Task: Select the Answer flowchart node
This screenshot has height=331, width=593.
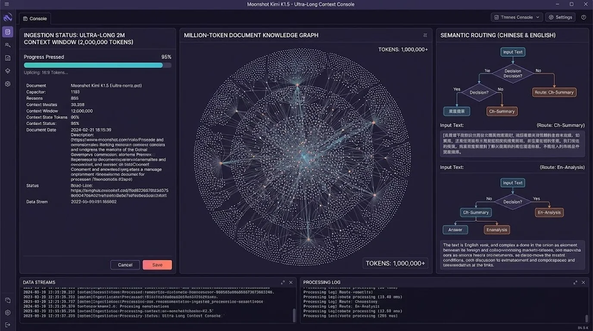Action: coord(455,230)
